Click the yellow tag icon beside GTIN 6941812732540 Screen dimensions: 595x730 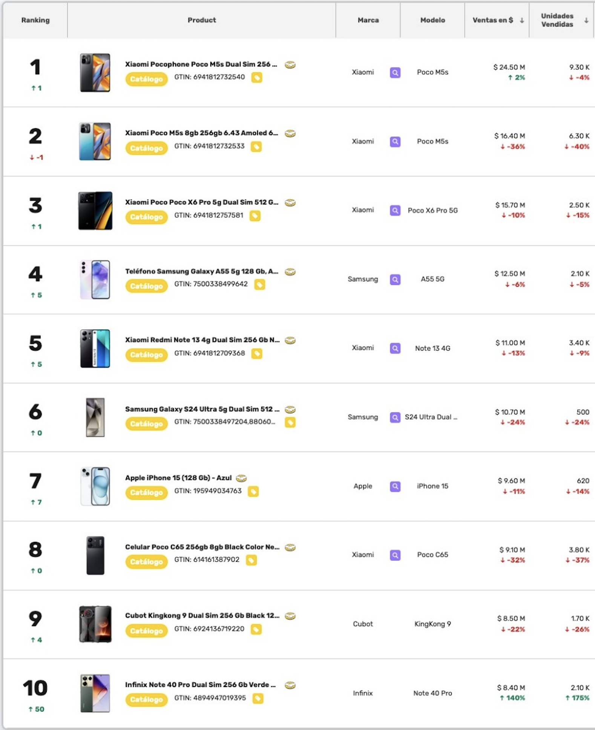(x=257, y=78)
